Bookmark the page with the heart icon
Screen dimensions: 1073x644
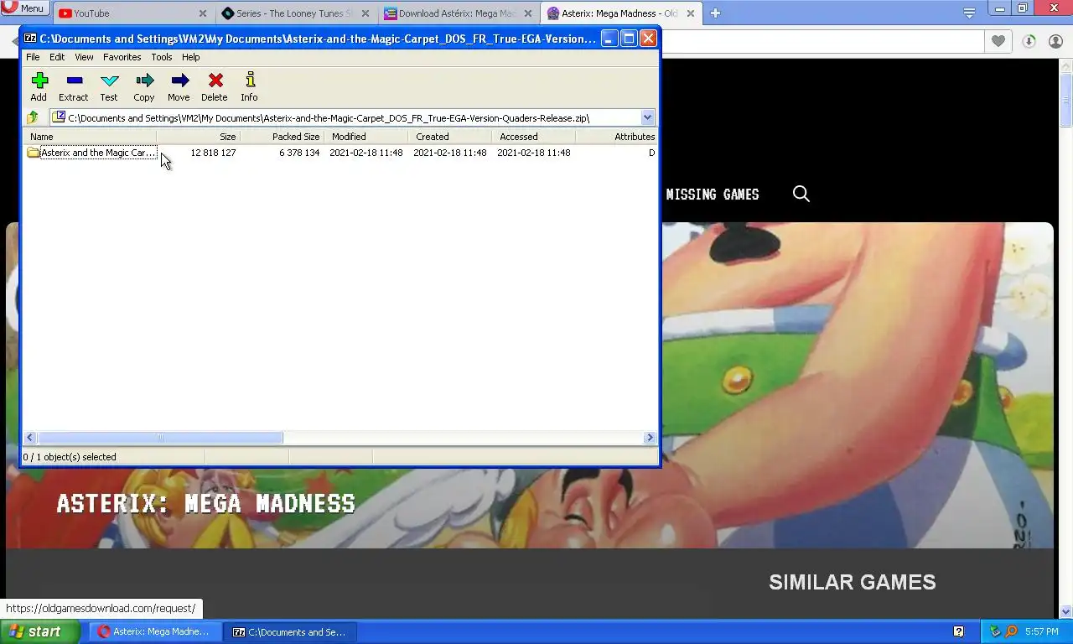click(x=998, y=41)
